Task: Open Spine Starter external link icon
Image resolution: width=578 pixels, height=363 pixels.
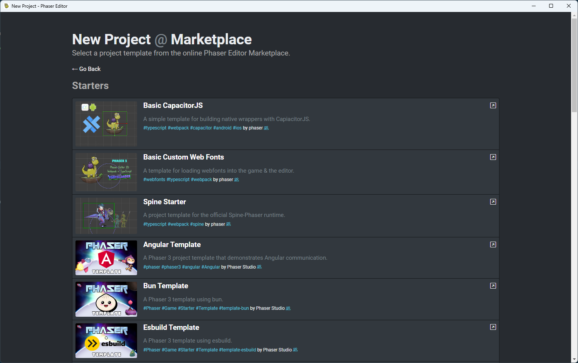Action: 493,202
